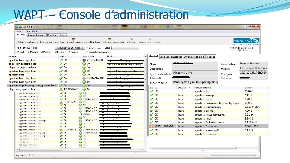Viewport: 290px width, 163px height.
Task: Open the ? help menu
Action: [x=40, y=31]
